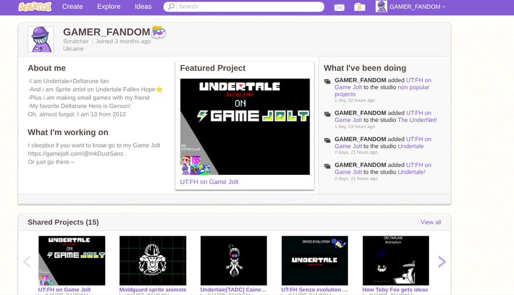Click the '1 day, 22 hours ago' timestamp
514x295 pixels.
(355, 100)
